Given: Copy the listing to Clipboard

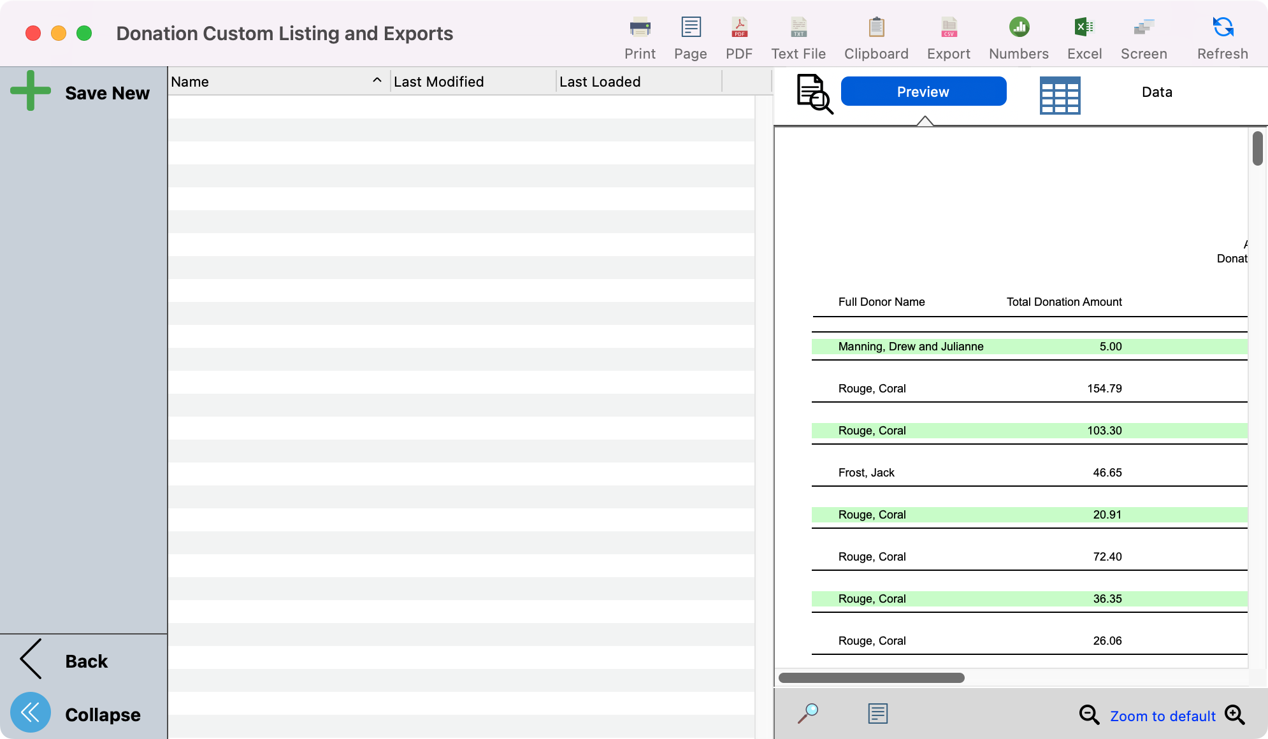Looking at the screenshot, I should click(876, 28).
